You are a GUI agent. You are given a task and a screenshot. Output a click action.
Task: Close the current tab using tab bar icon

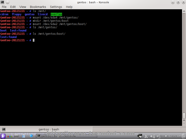182,129
